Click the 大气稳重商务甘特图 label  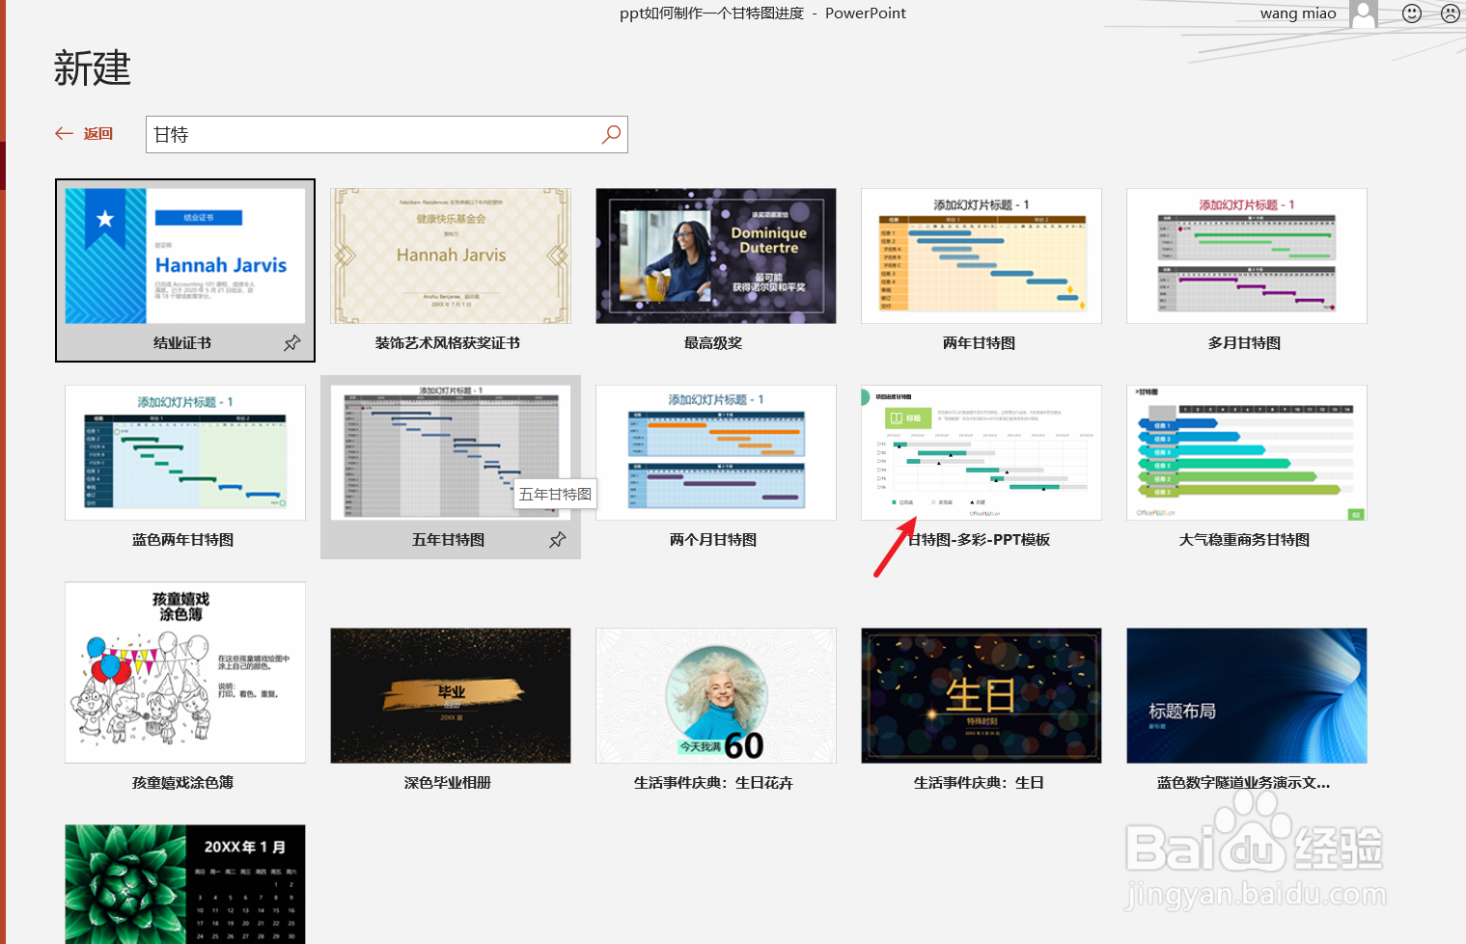coord(1244,540)
